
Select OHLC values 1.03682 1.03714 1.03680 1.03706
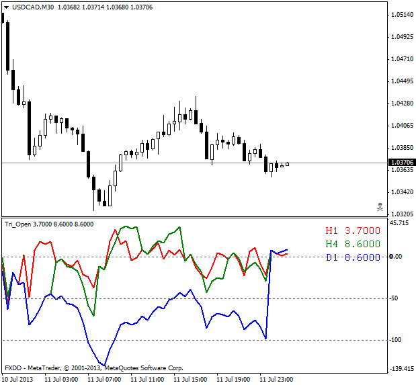105,7
